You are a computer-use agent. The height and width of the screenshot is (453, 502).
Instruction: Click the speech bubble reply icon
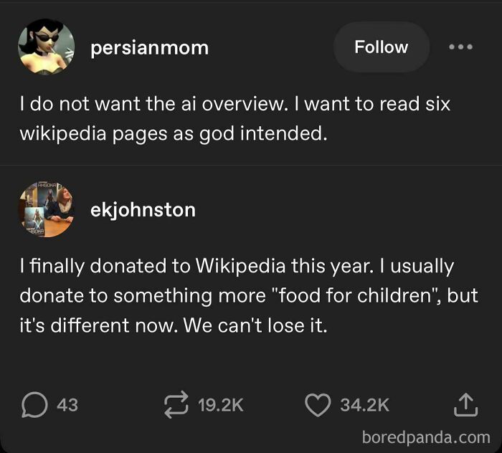point(33,405)
